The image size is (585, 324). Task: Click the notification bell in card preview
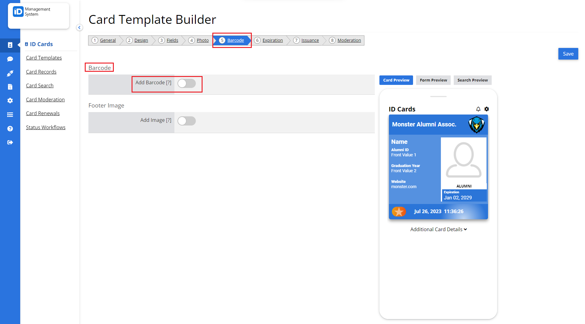pos(478,109)
